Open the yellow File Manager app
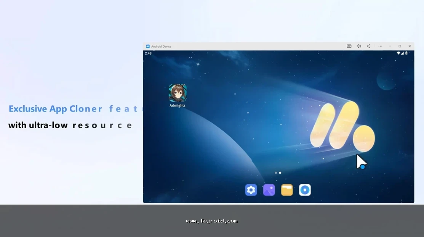 (287, 190)
